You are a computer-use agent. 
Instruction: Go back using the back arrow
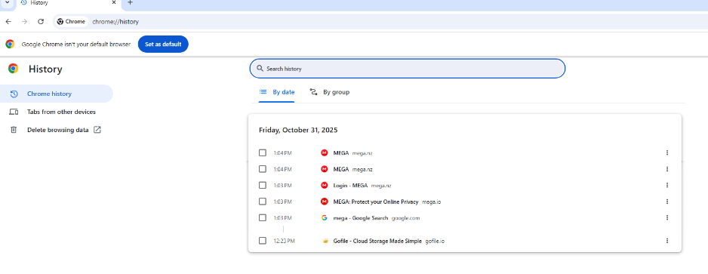pos(8,22)
